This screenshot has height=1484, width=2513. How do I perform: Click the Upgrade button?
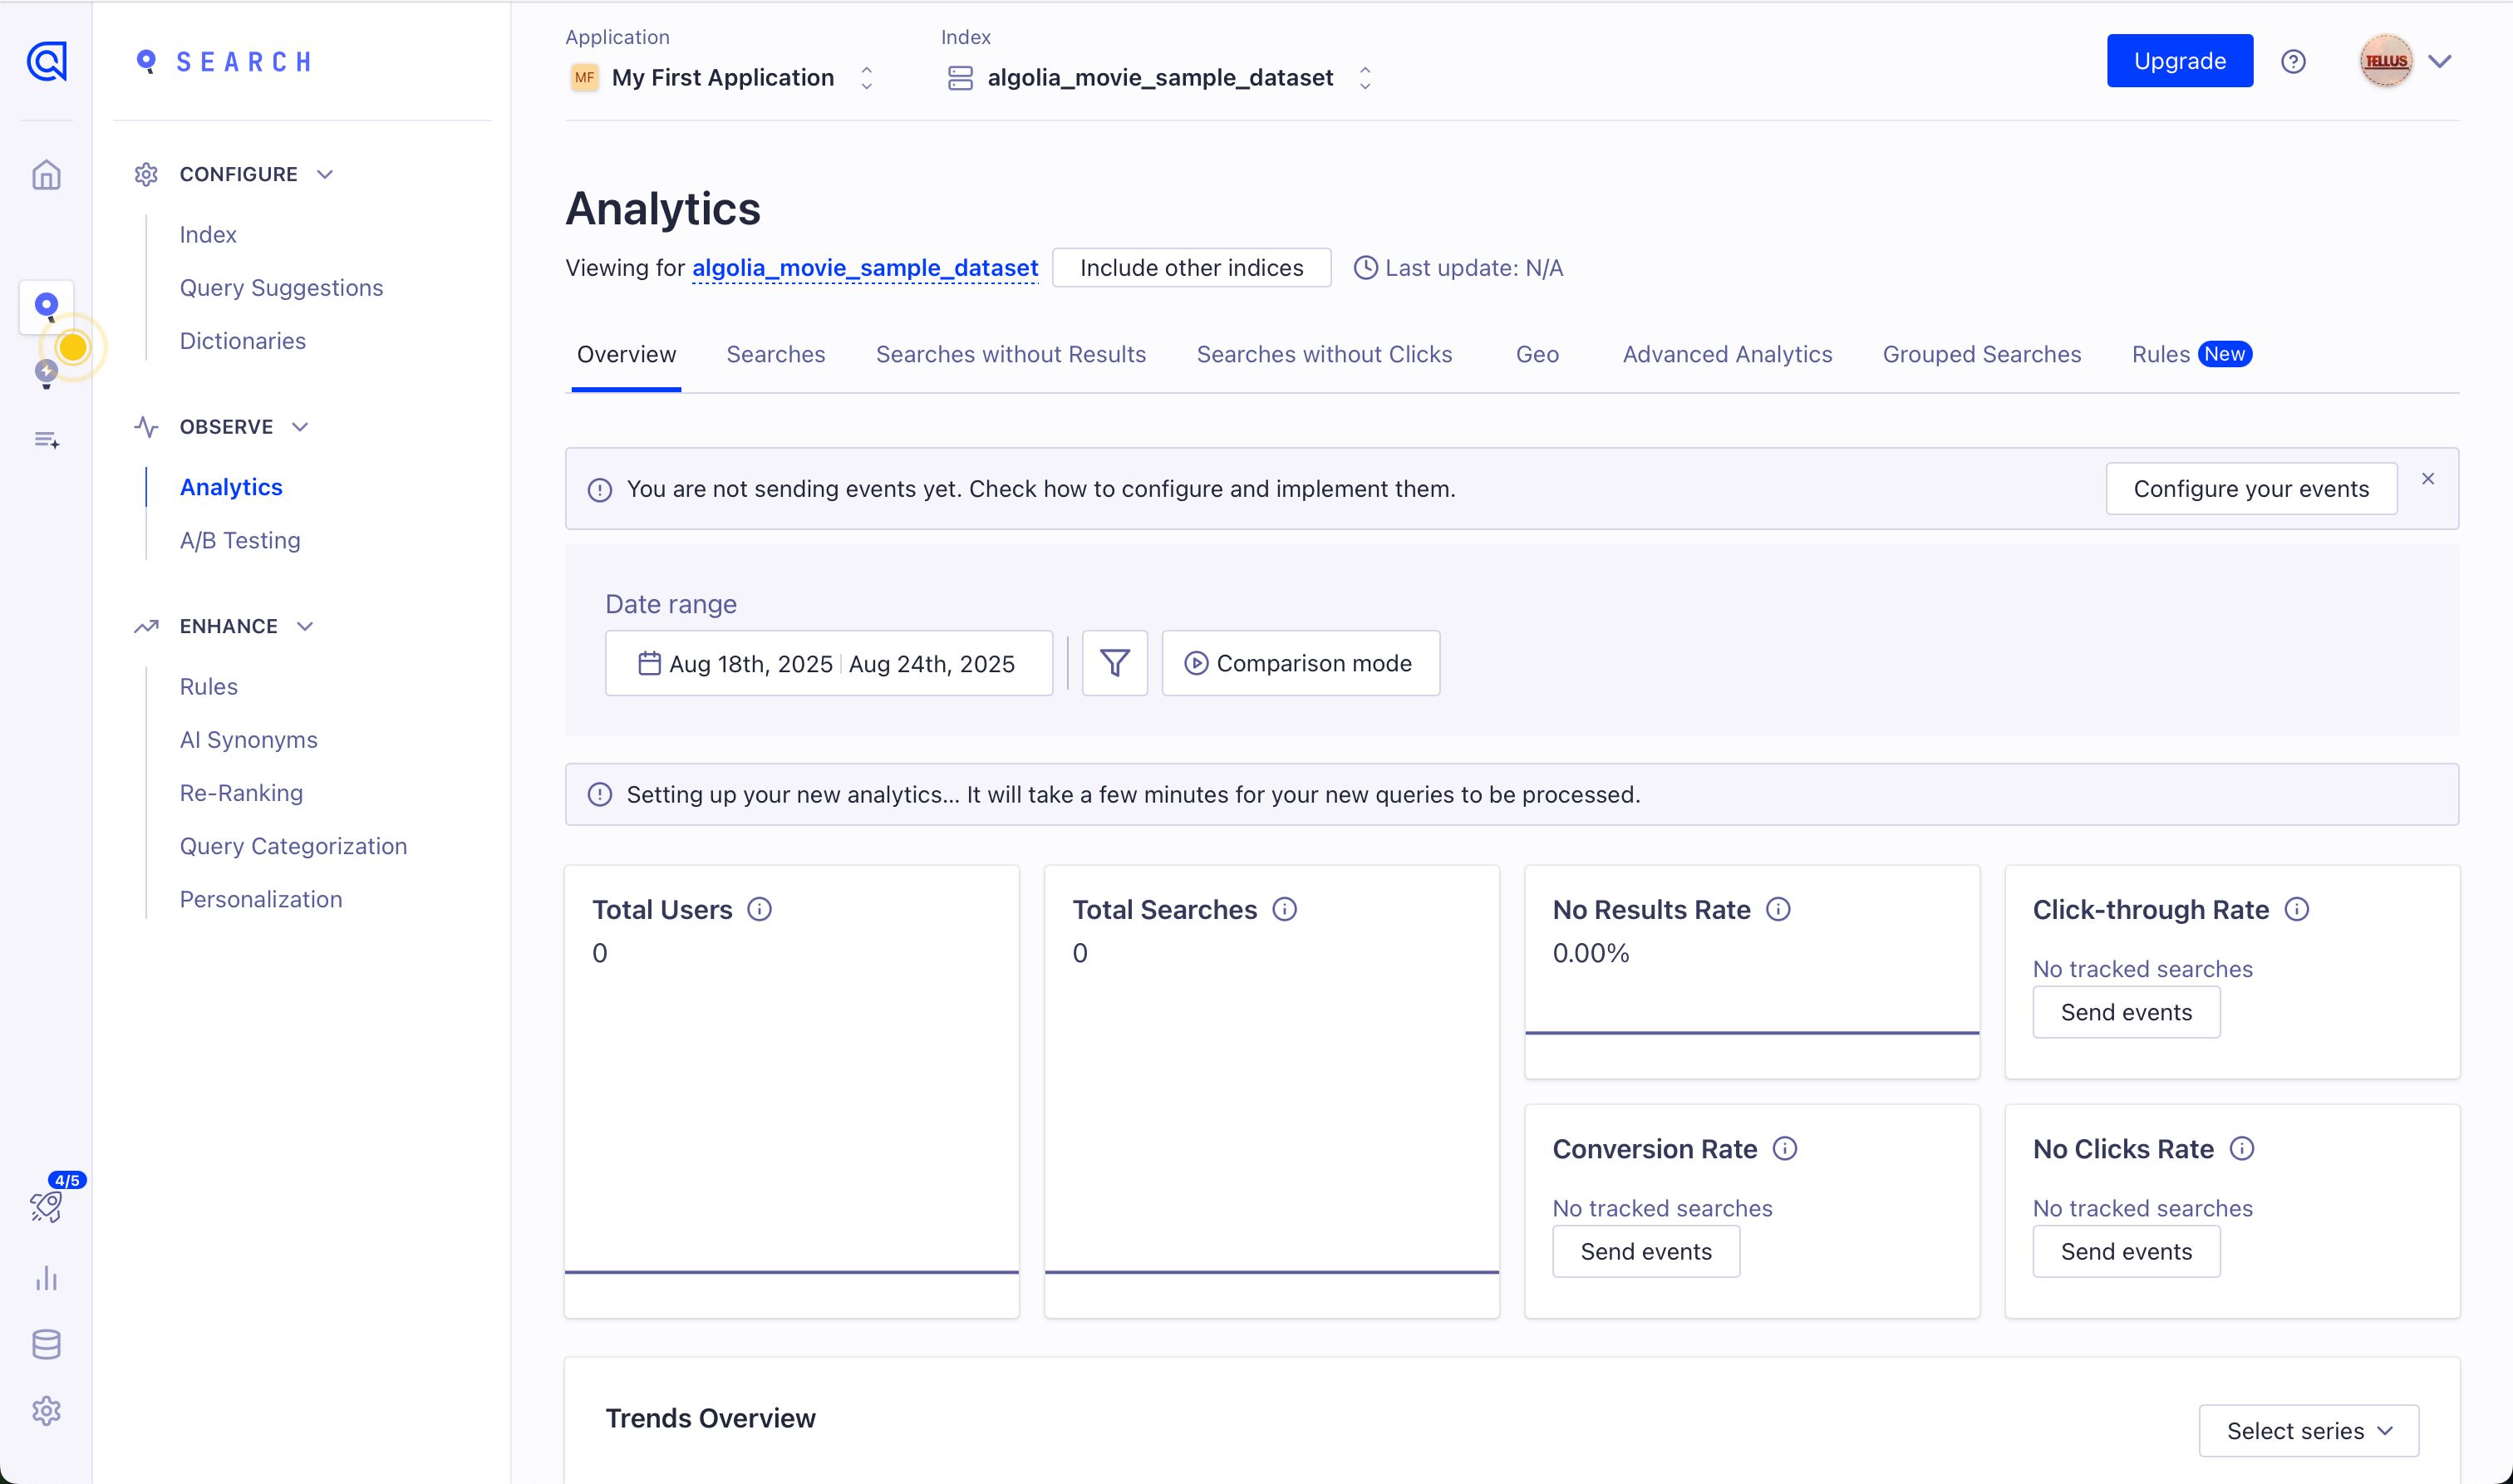(2179, 61)
